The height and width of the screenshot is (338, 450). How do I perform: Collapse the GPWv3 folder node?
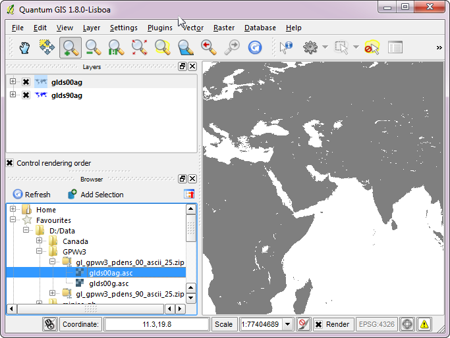click(39, 251)
